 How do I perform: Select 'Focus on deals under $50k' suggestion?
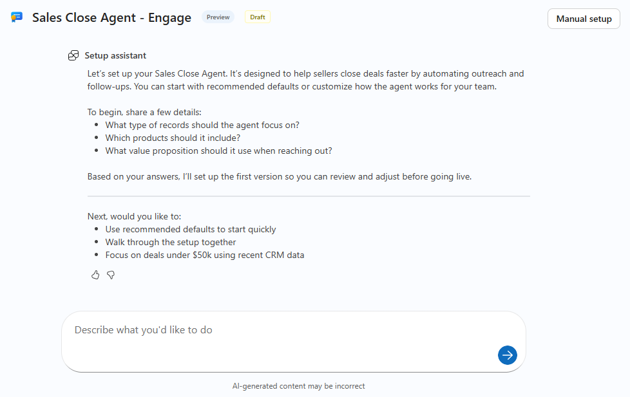[x=205, y=255]
